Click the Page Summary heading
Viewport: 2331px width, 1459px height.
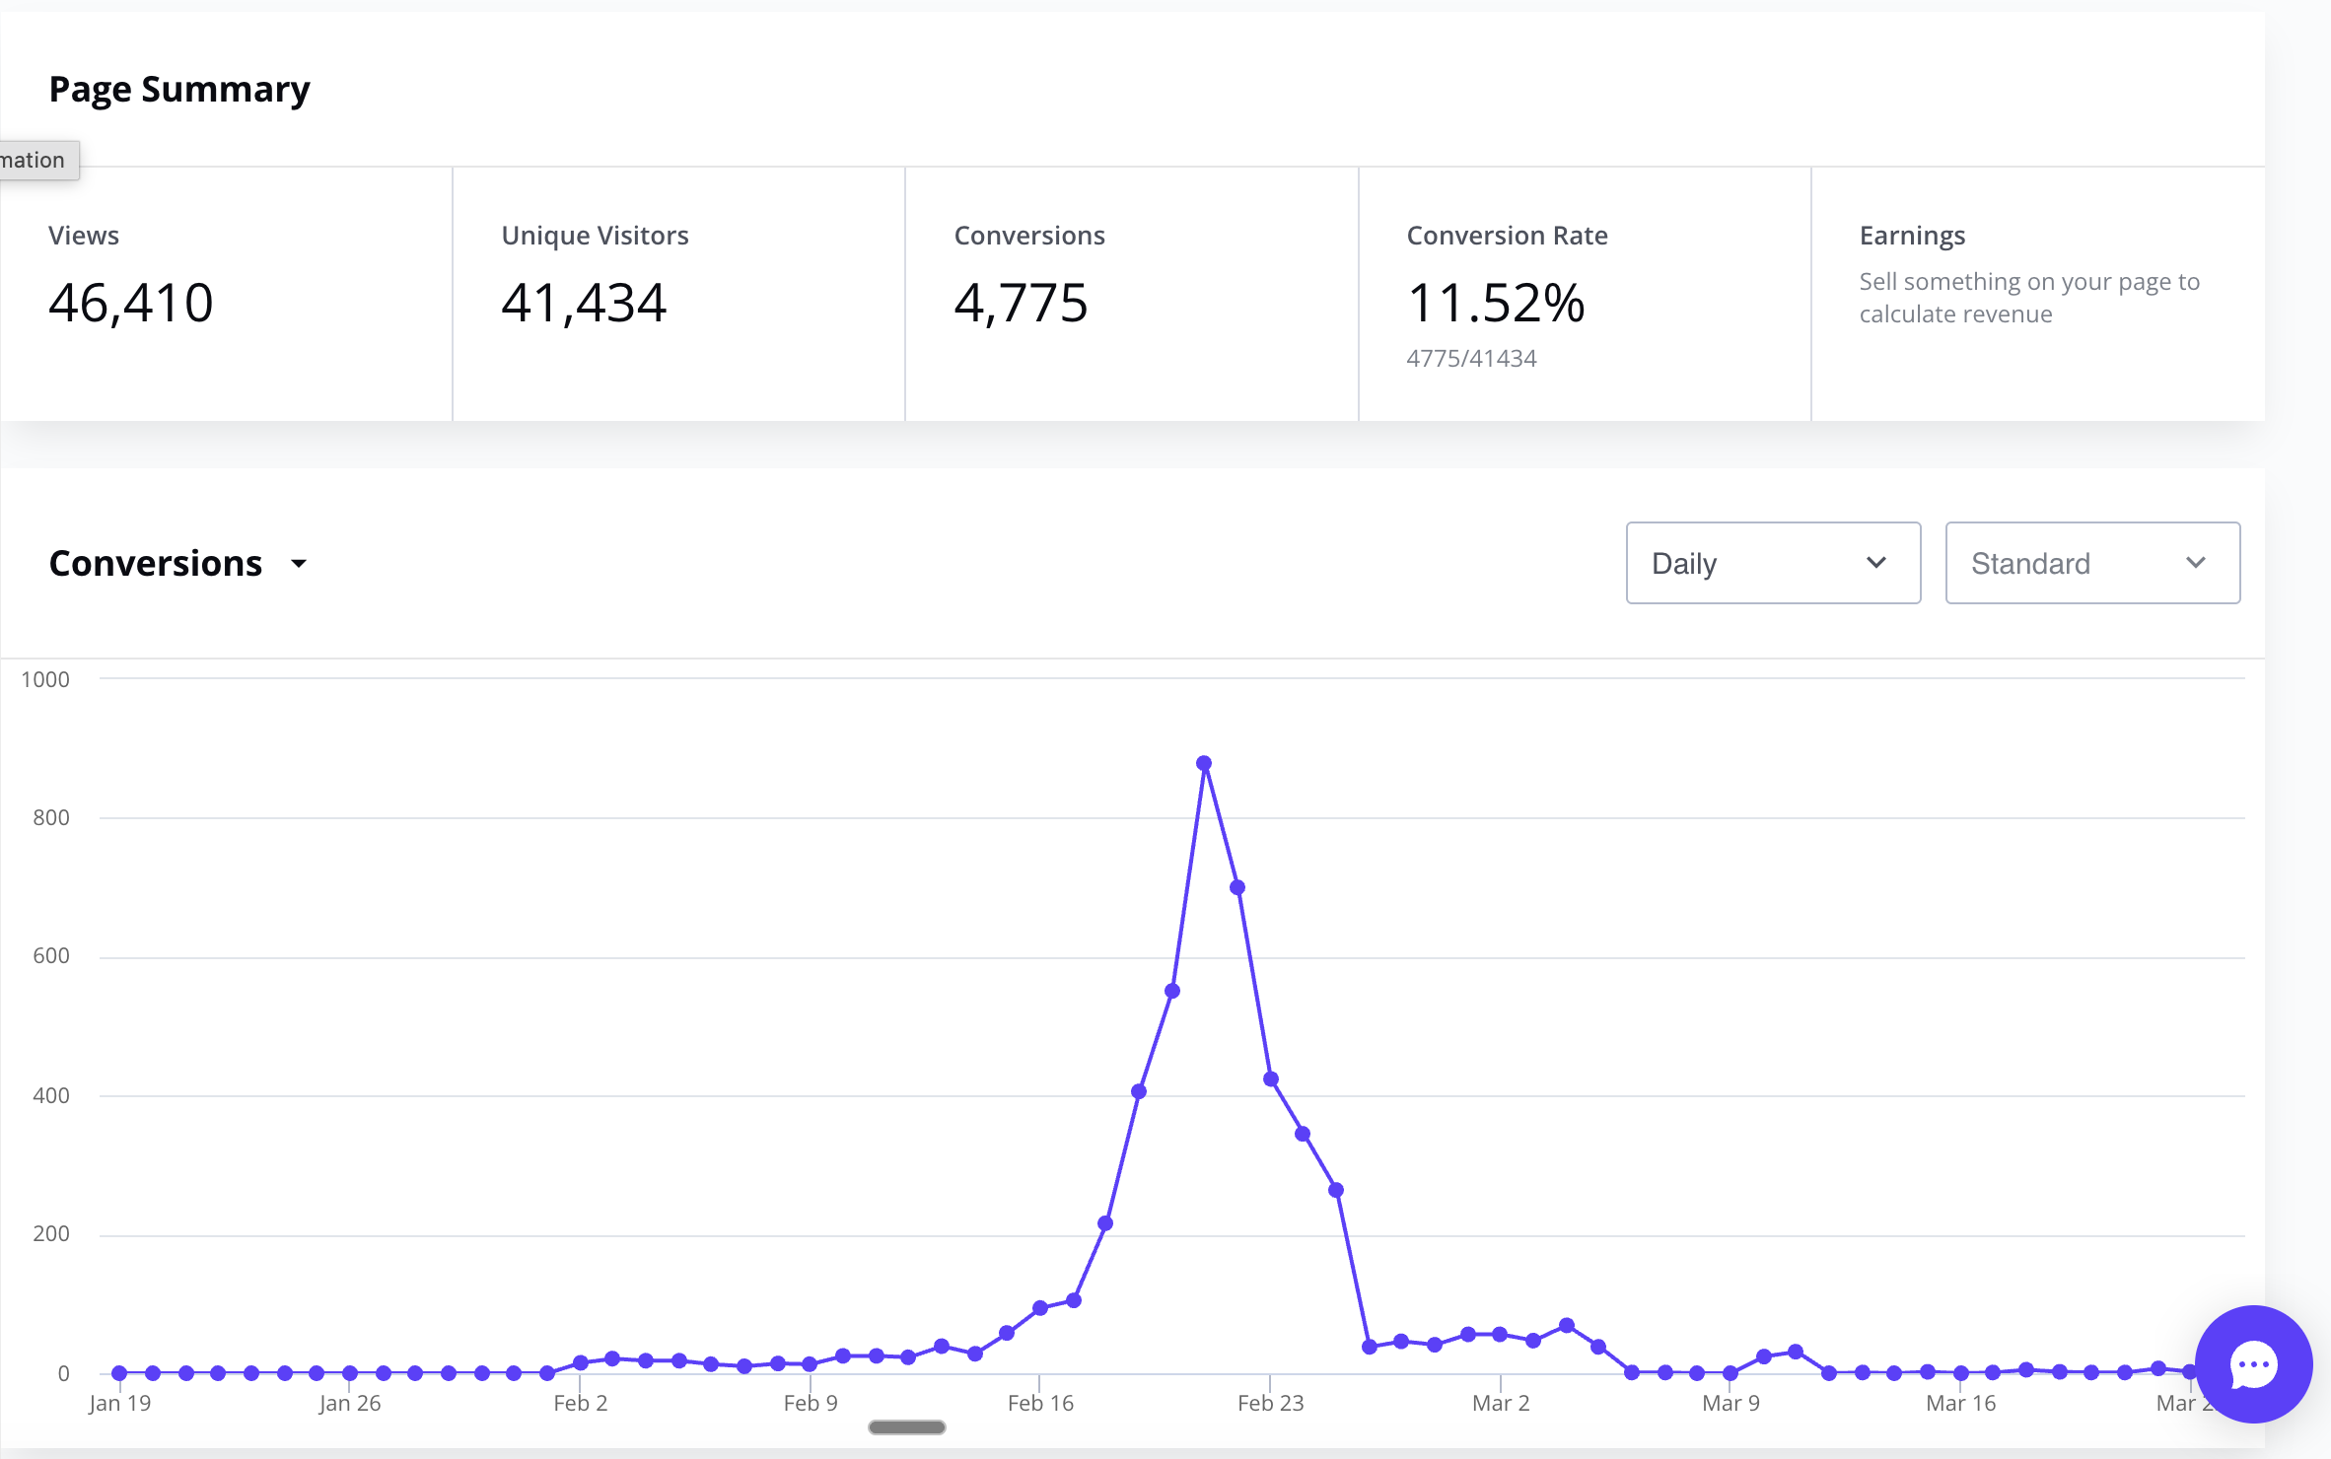[x=179, y=89]
